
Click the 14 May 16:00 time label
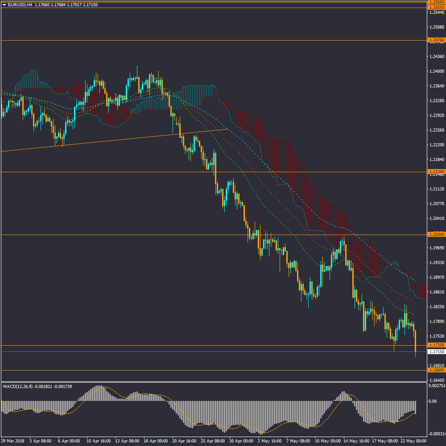[356, 441]
